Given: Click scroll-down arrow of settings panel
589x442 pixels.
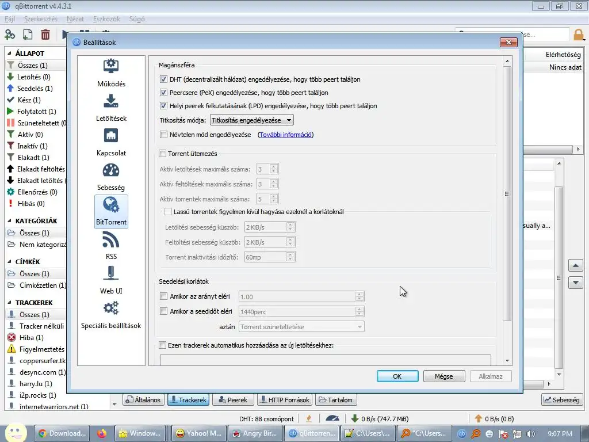Looking at the screenshot, I should click(x=507, y=361).
